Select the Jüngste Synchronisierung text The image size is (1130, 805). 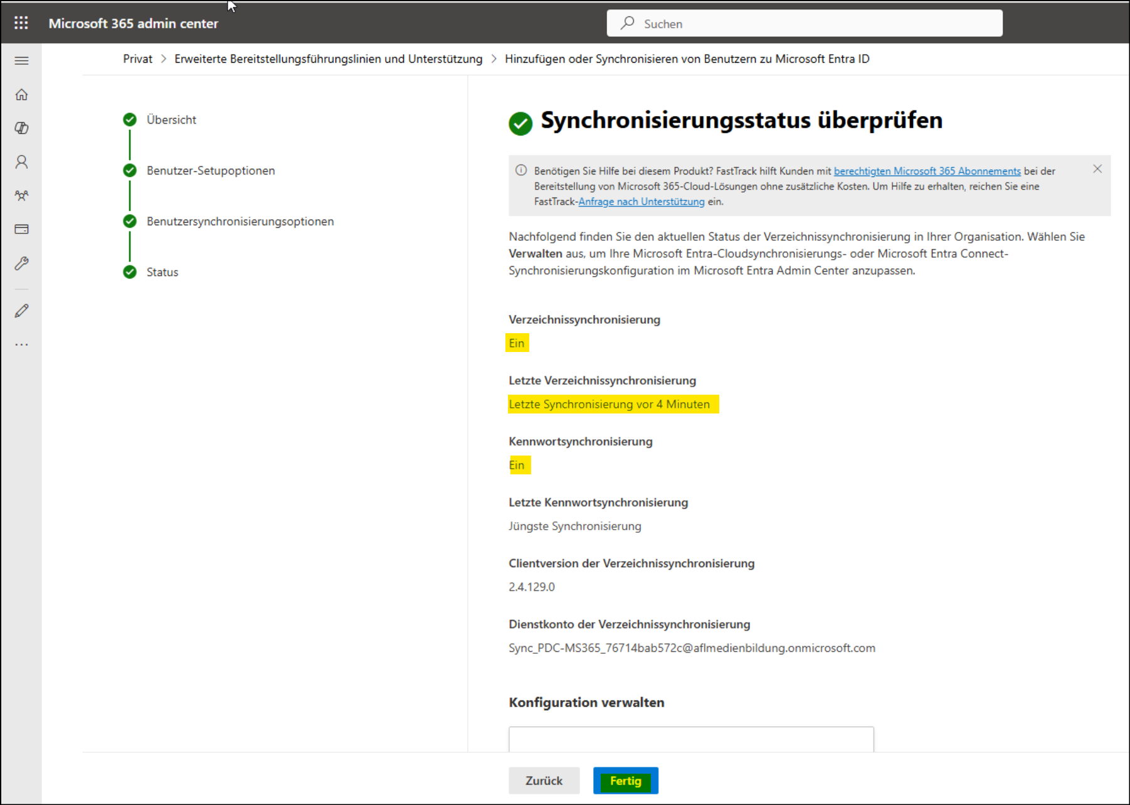(x=575, y=526)
